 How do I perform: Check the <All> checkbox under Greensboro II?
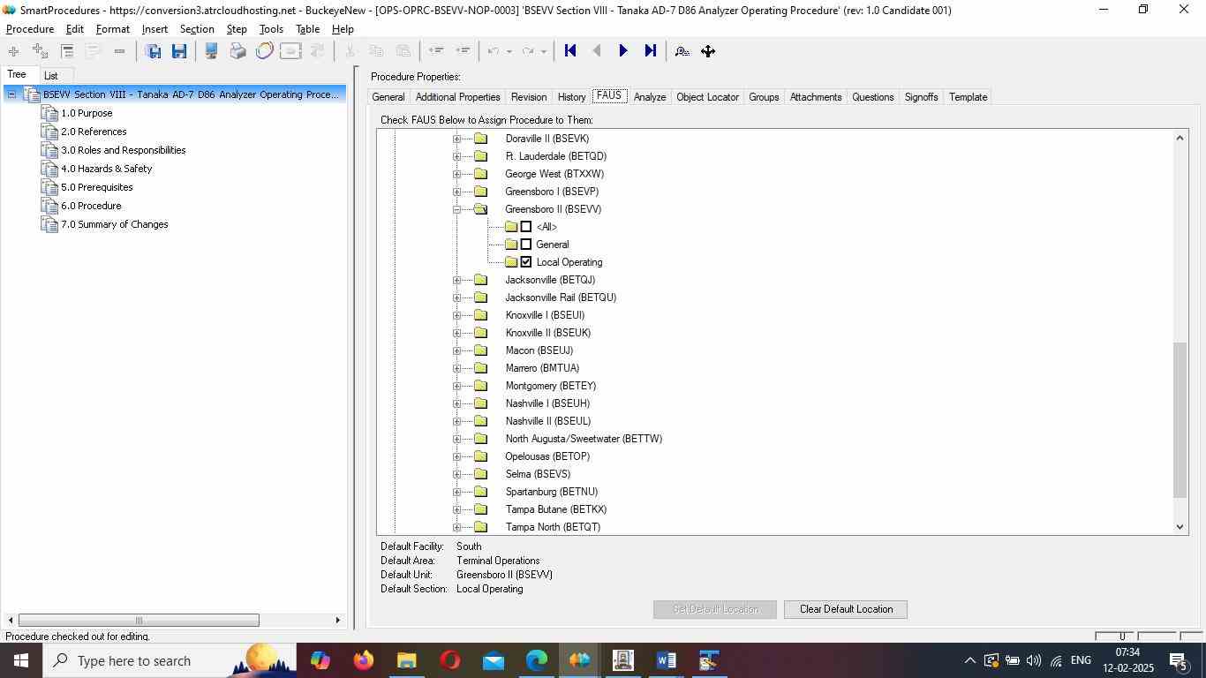(526, 227)
